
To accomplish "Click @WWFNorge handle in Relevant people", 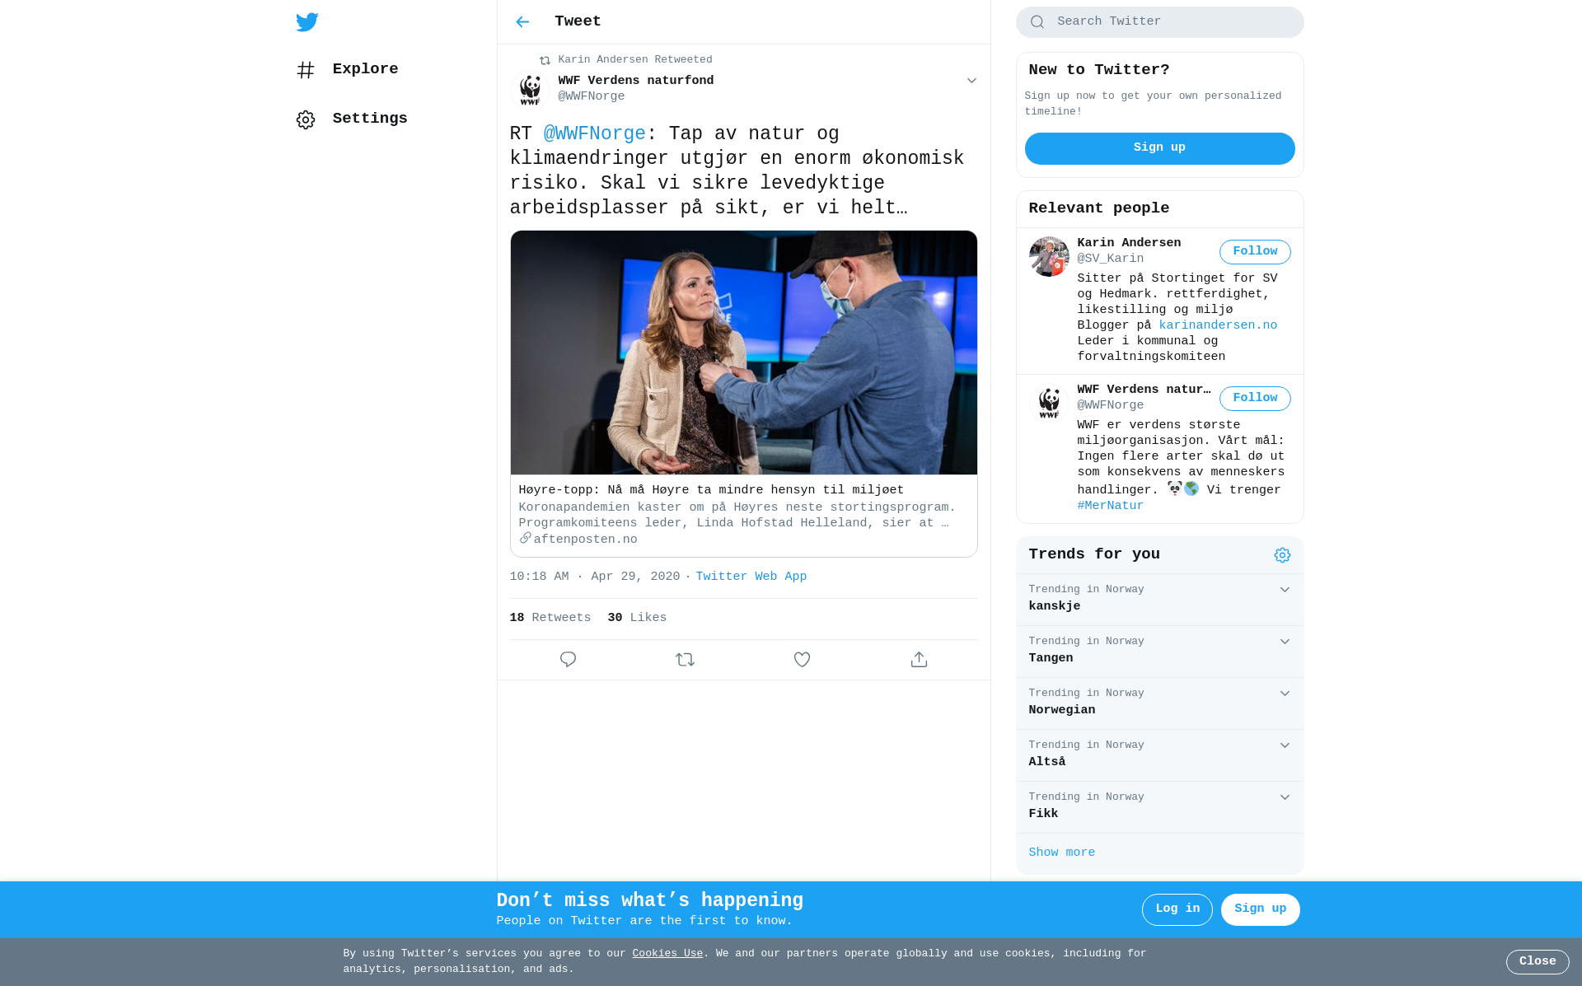I will coord(1110,405).
